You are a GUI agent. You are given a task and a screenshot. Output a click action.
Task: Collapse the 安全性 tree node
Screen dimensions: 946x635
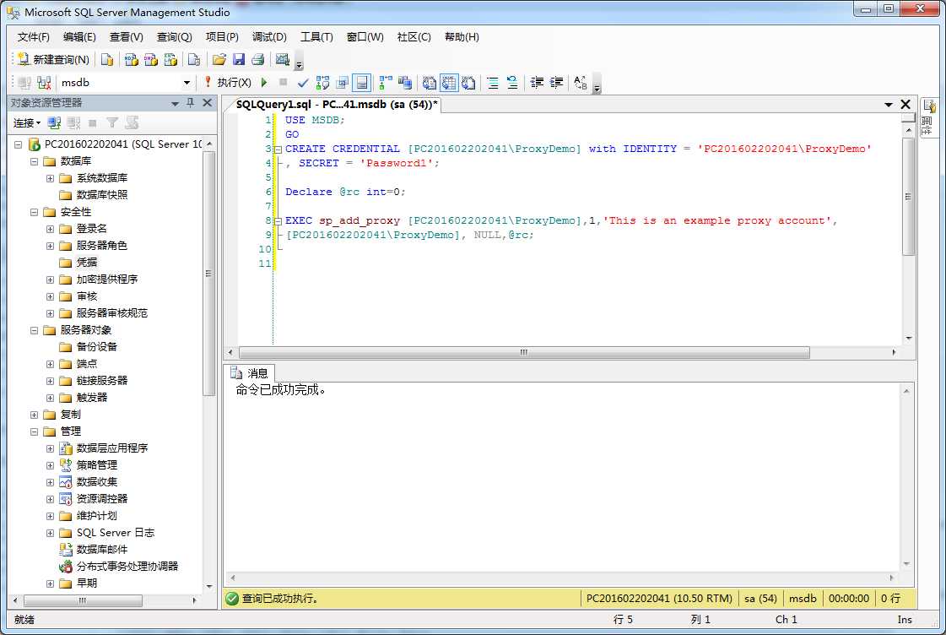click(35, 213)
